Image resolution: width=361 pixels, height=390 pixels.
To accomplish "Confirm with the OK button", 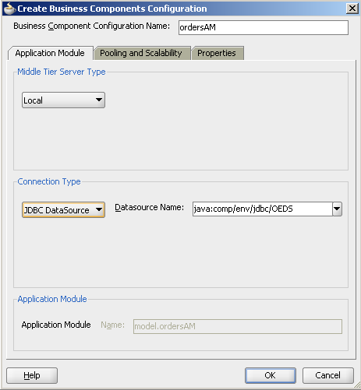I will tap(271, 375).
